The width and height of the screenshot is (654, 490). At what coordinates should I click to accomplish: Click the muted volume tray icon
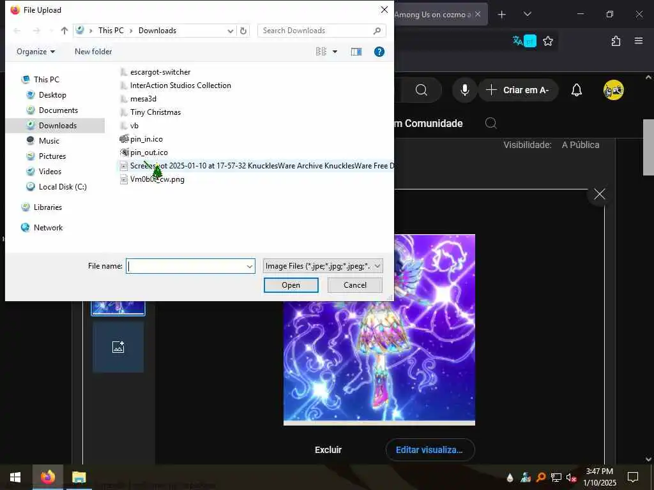571,477
